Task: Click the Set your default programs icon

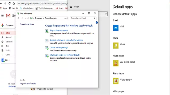Action: (x=47, y=31)
